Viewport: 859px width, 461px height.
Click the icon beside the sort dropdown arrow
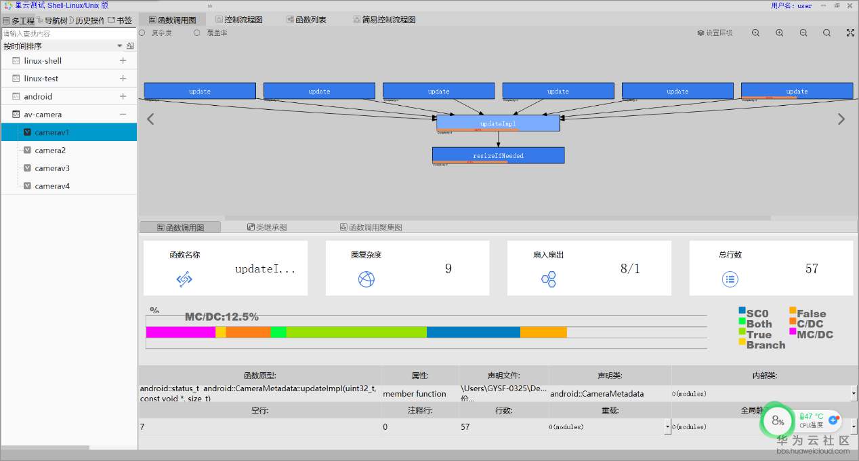(x=130, y=46)
